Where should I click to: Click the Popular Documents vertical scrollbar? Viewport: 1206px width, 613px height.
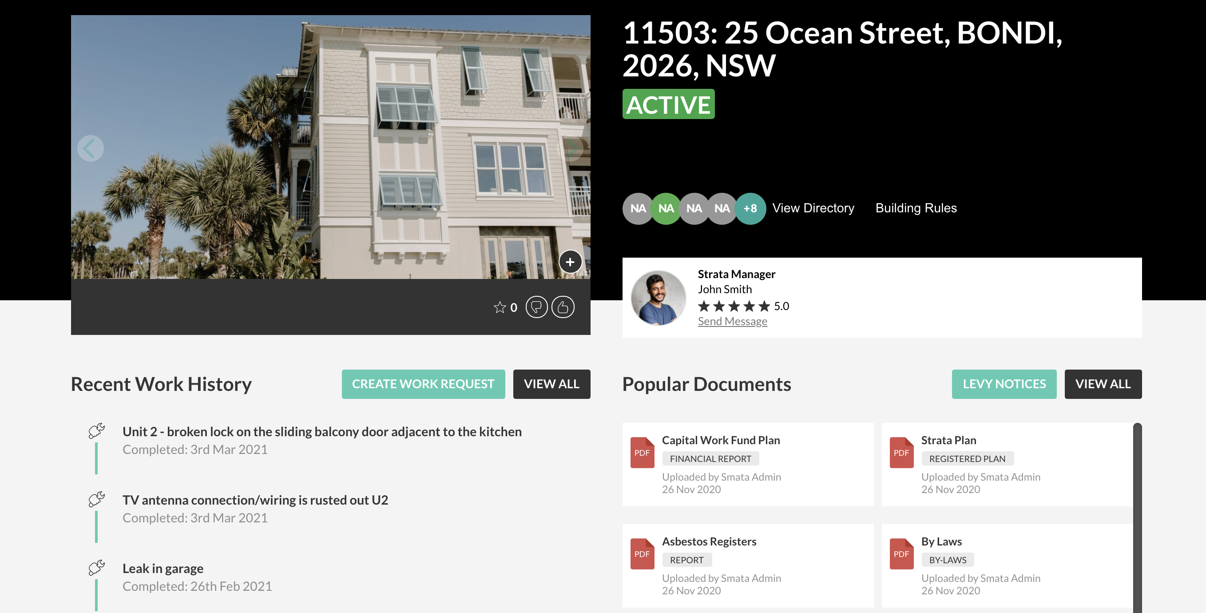(x=1137, y=515)
